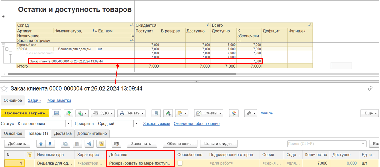Click the barcode scan icon

(x=115, y=144)
